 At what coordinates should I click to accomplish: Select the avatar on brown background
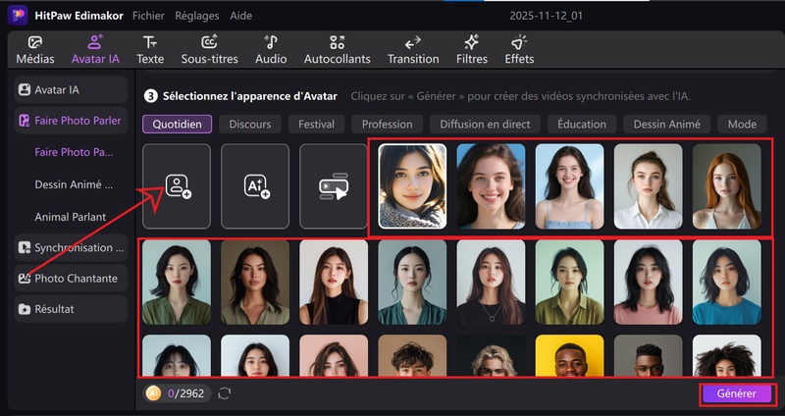point(255,282)
